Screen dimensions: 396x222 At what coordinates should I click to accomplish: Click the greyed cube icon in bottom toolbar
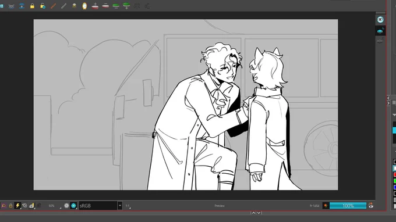[38, 206]
